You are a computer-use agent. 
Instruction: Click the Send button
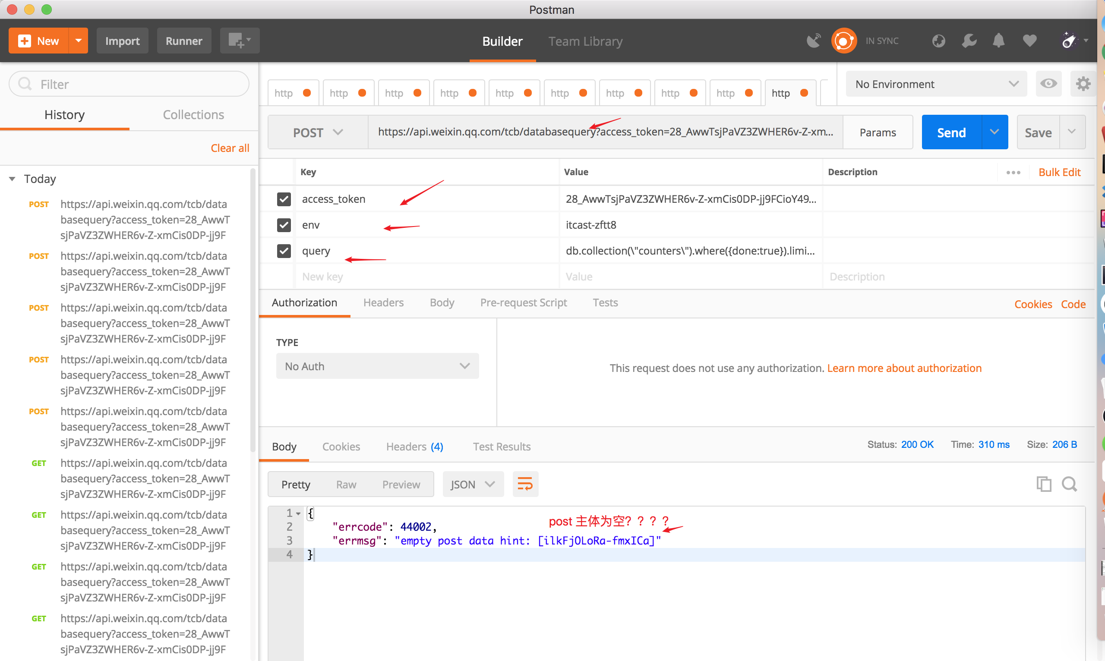click(x=952, y=132)
